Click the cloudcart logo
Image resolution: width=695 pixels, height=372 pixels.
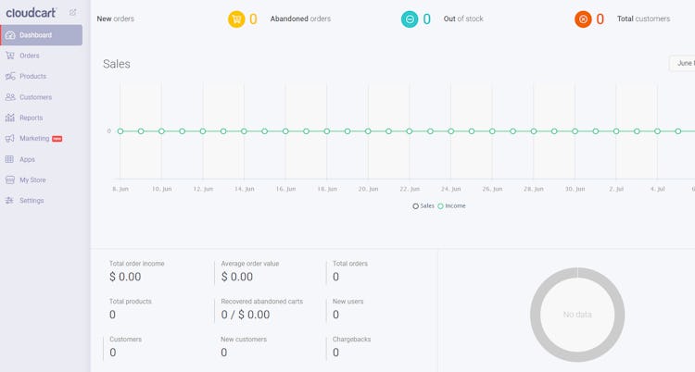coord(33,12)
